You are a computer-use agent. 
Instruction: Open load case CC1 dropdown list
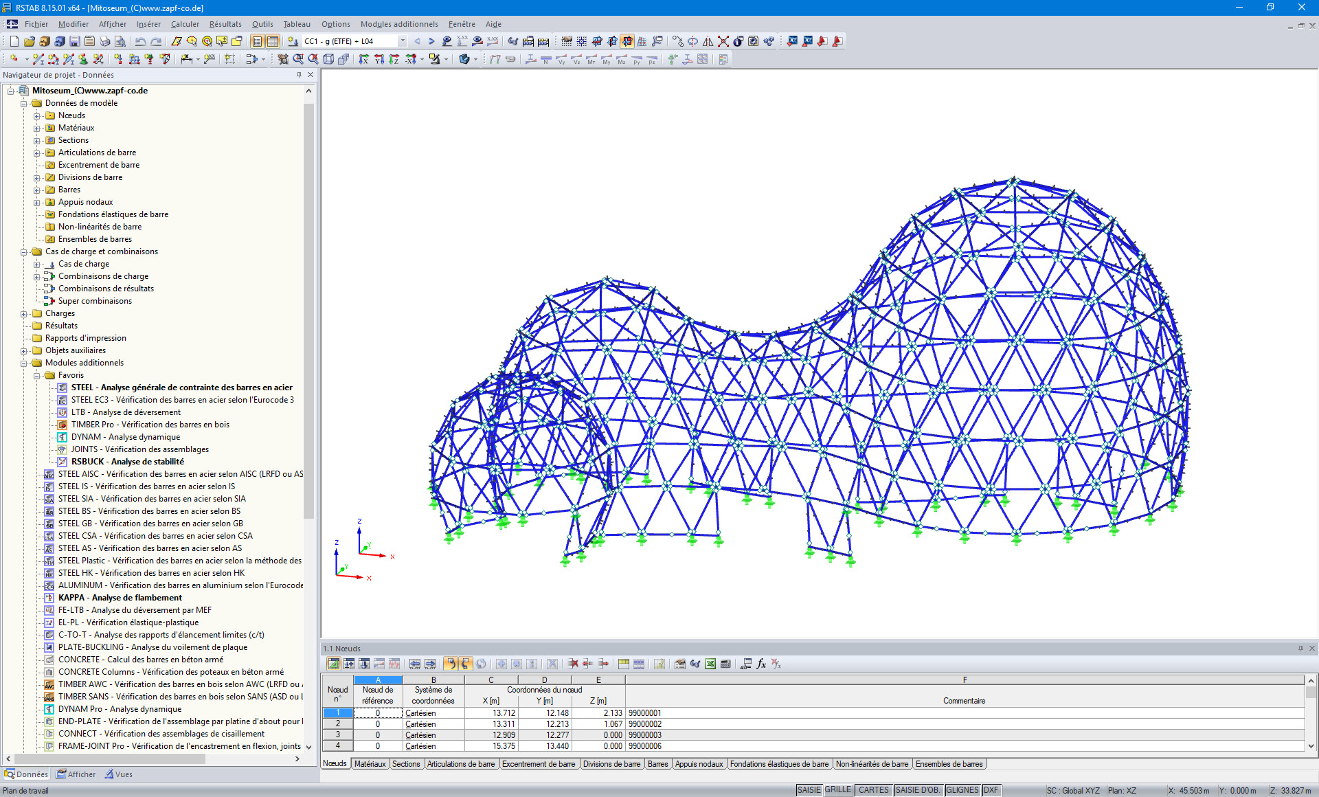(x=403, y=41)
